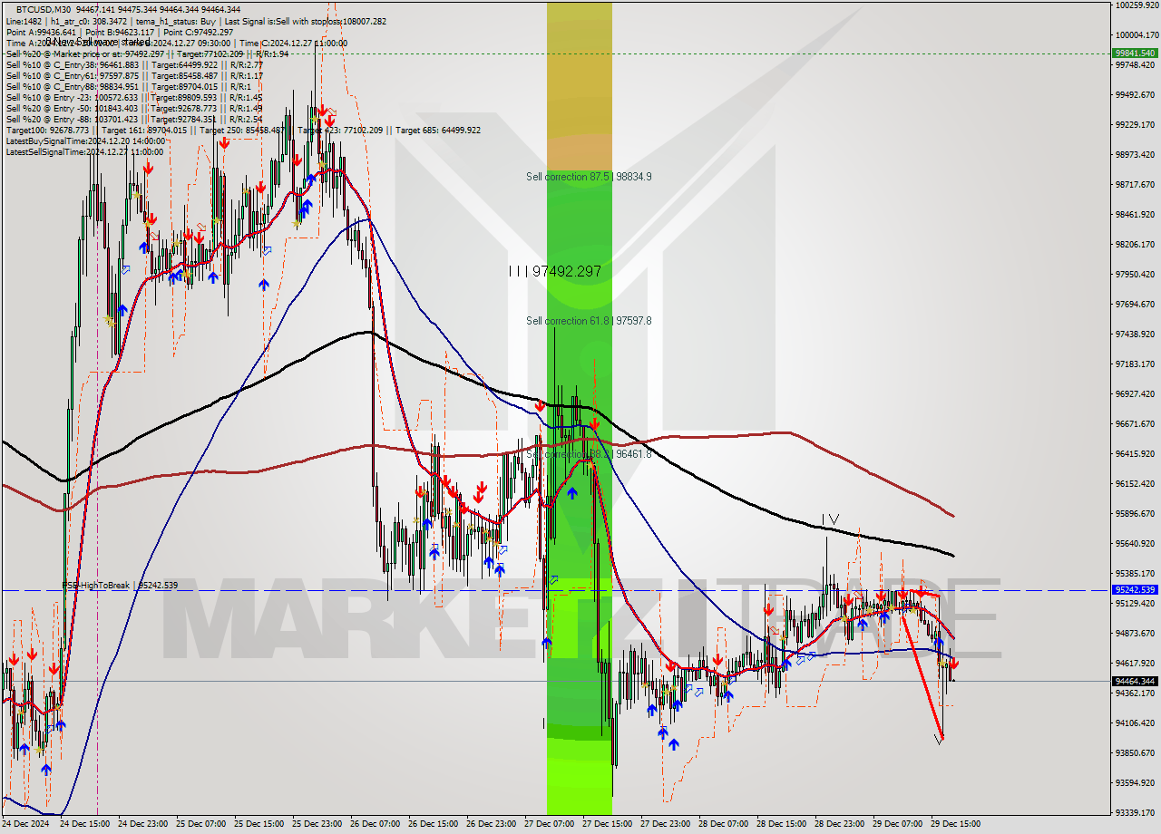The height and width of the screenshot is (834, 1161).
Task: Click the 93339.170 price axis value
Action: click(1135, 812)
